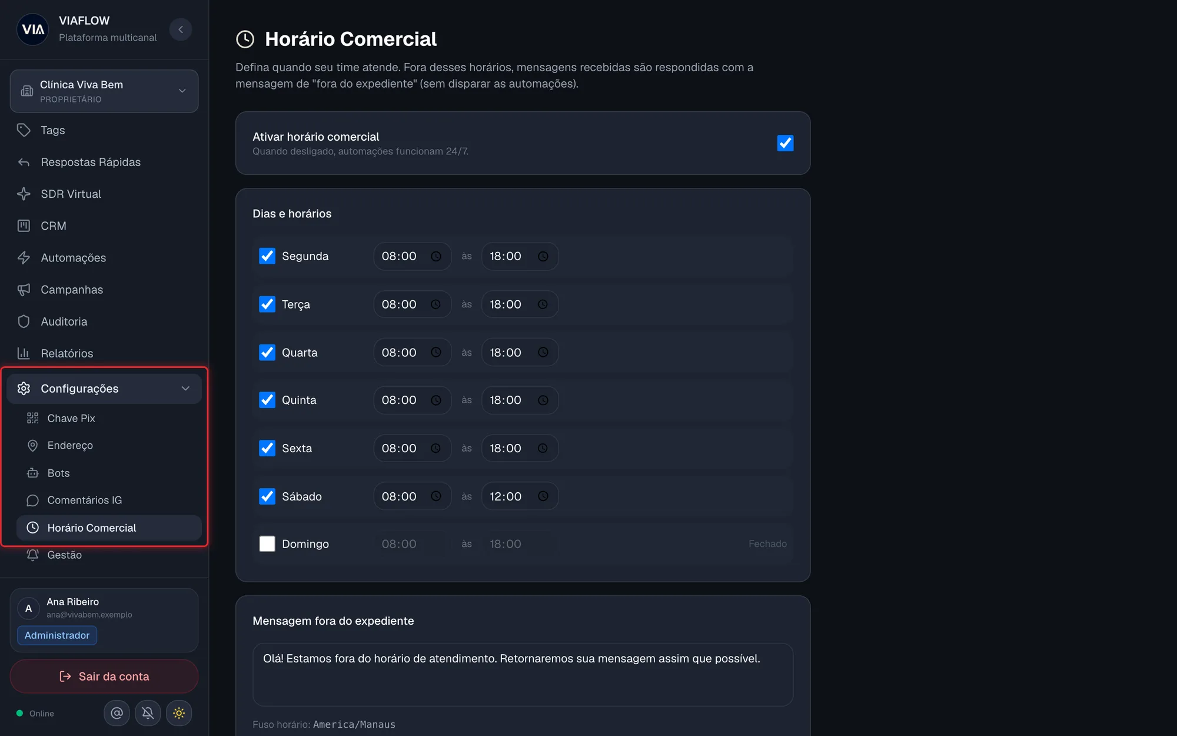Open the Clínica Viva Bem workspace dropdown
This screenshot has height=736, width=1177.
click(x=104, y=91)
